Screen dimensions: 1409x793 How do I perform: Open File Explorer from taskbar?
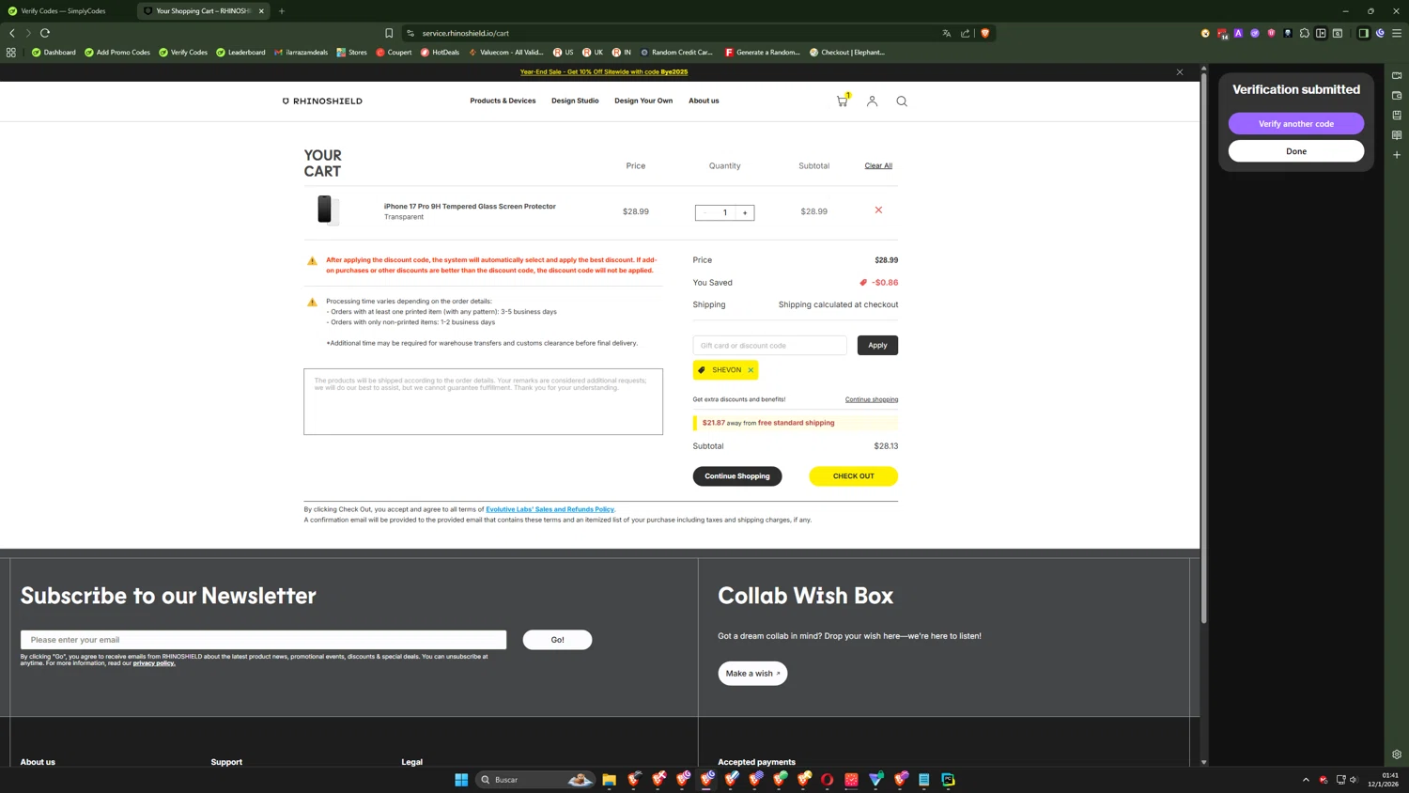[610, 780]
